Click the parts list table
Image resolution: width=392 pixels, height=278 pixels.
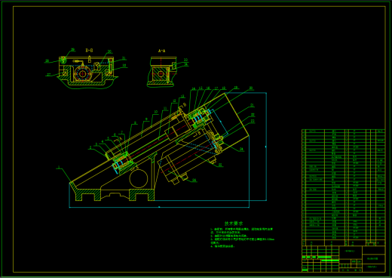point(343,187)
